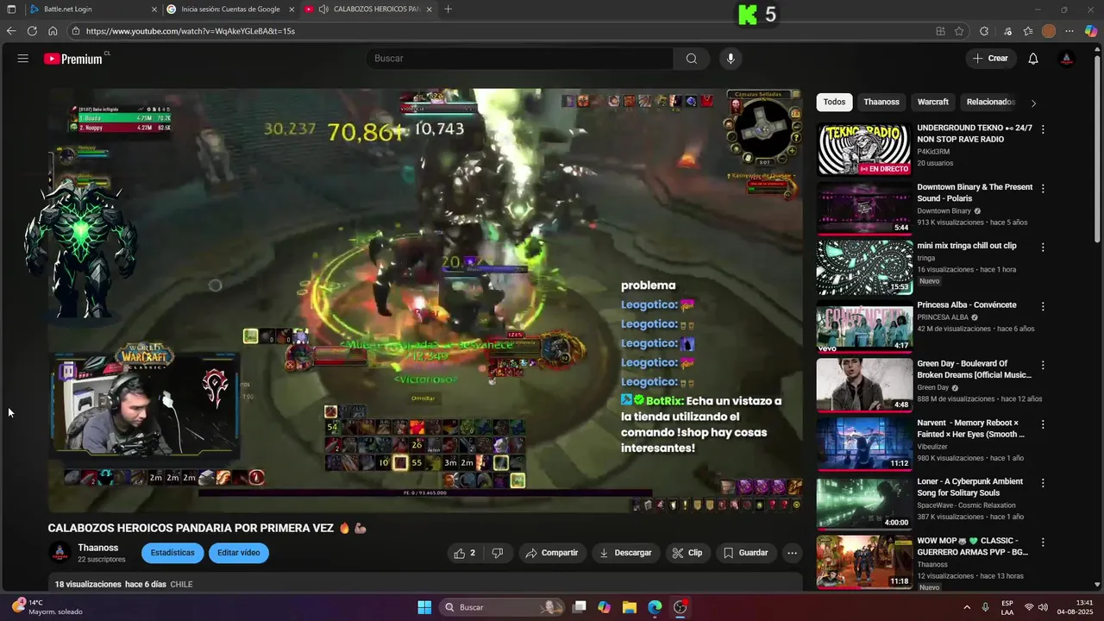Switch to Inicia sesión Cuentas de Google tab
This screenshot has width=1104, height=621.
(230, 9)
